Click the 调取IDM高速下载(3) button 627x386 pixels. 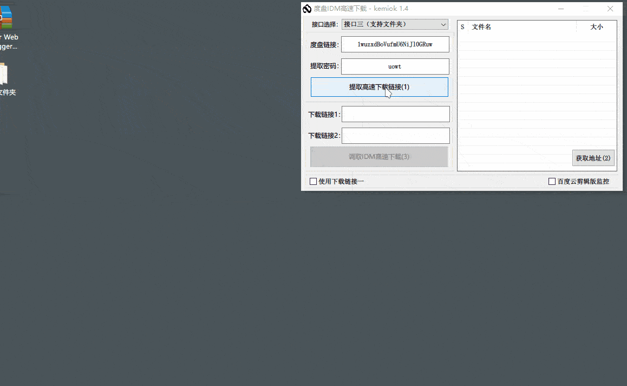point(378,156)
